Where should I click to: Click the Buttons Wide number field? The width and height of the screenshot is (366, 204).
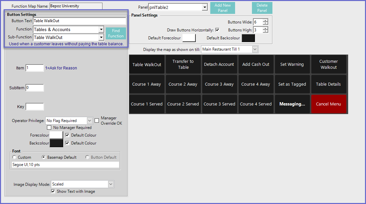258,22
